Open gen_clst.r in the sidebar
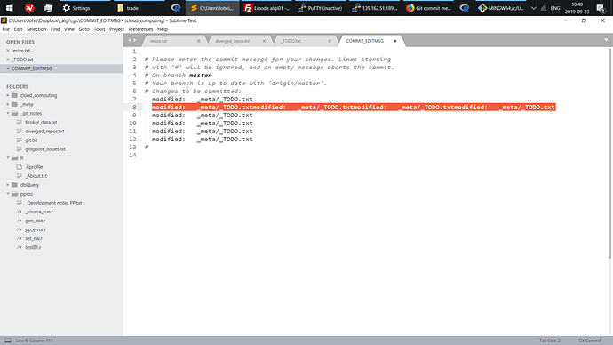Viewport: 613px width, 345px height. 35,221
